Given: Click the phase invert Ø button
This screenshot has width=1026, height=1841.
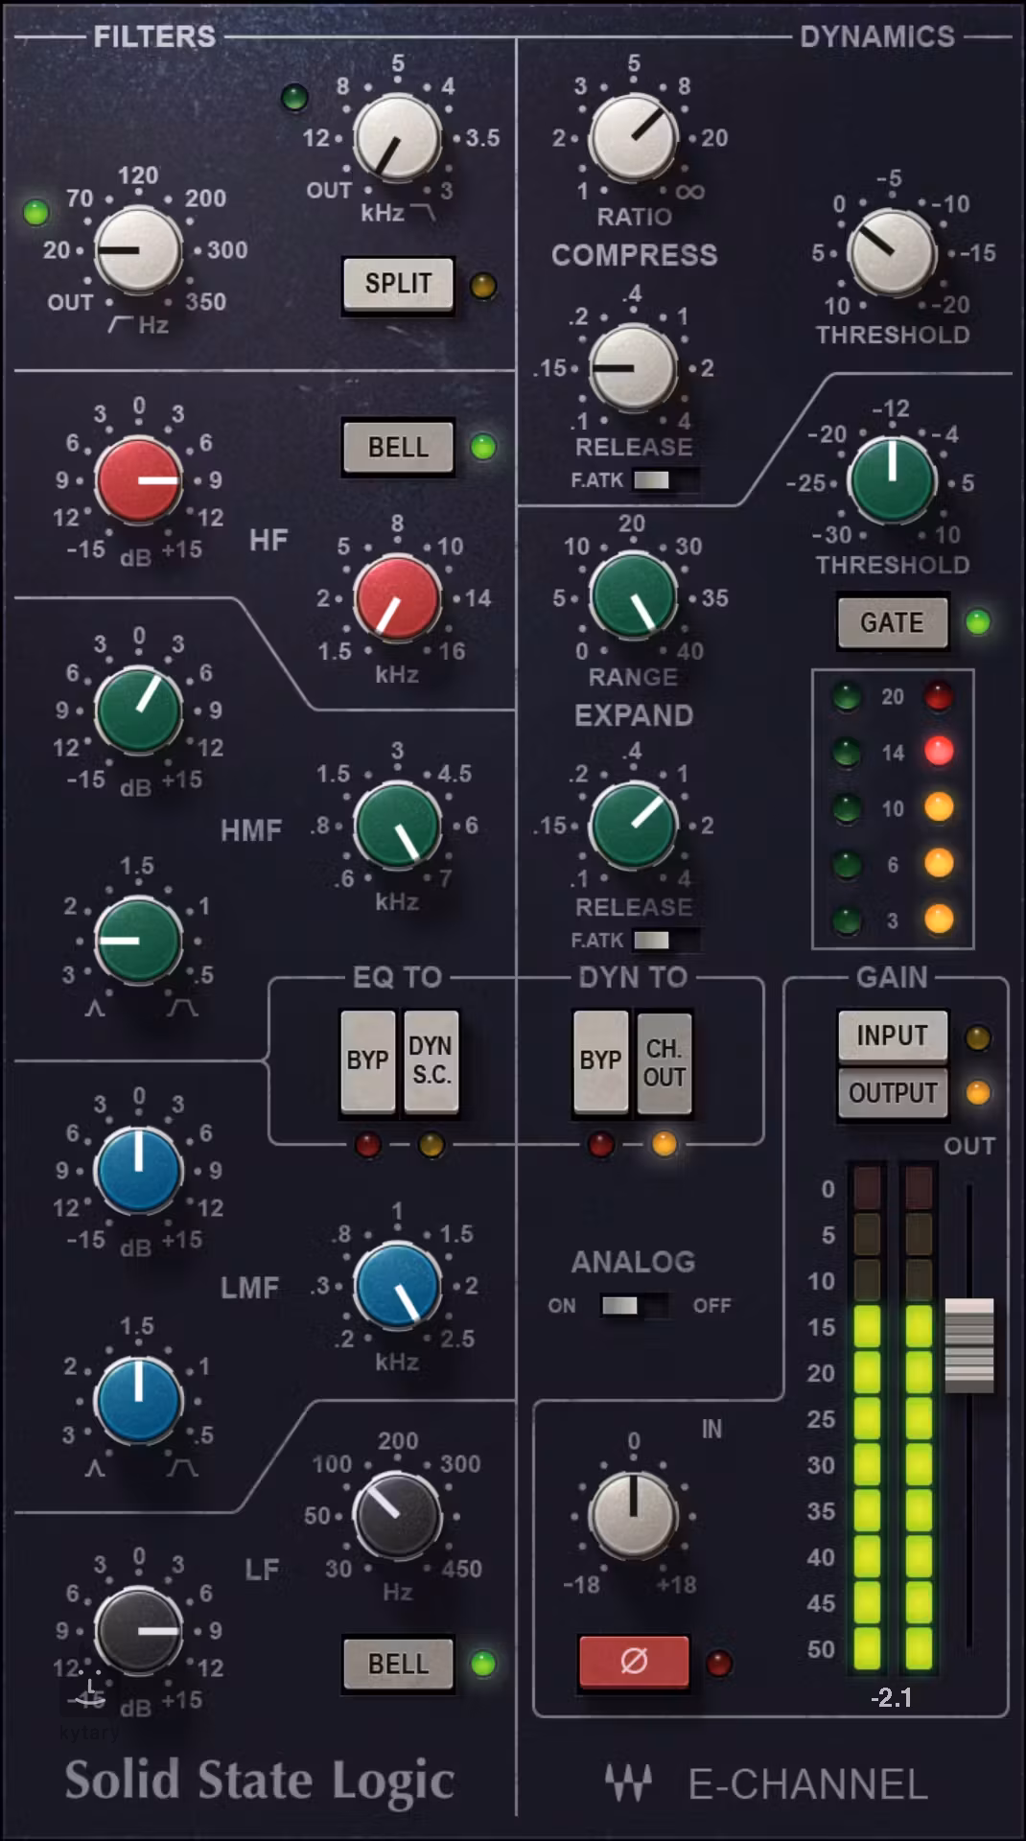Looking at the screenshot, I should [x=634, y=1662].
